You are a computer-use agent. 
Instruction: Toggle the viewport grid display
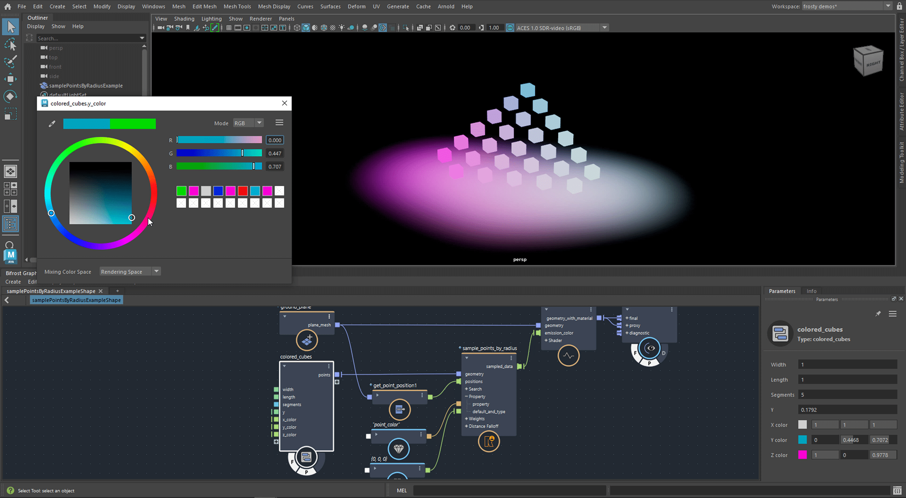[229, 28]
